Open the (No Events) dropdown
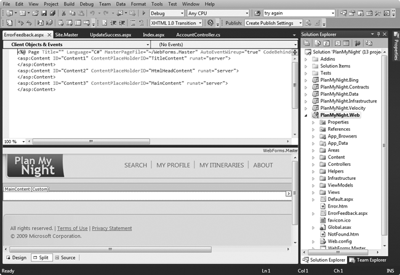 tap(295, 45)
